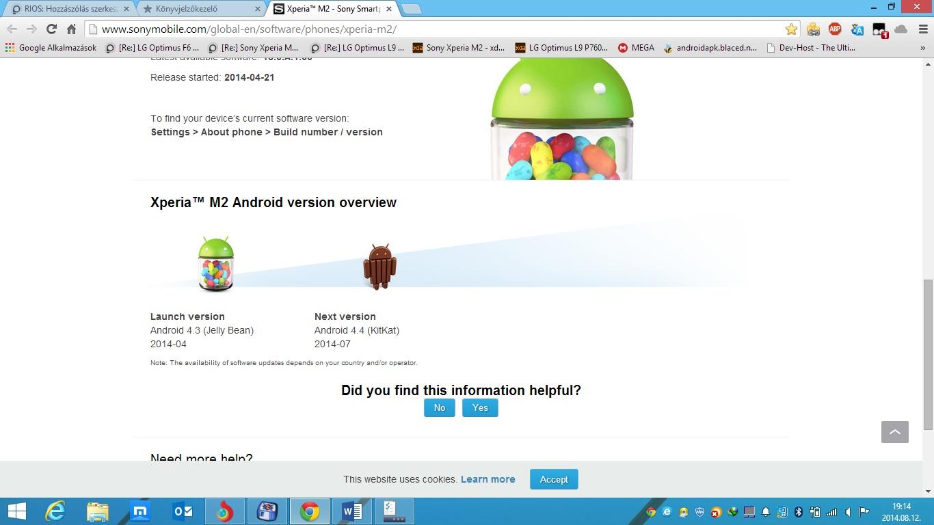
Task: Close the Xperia M2 tab
Action: tap(390, 9)
